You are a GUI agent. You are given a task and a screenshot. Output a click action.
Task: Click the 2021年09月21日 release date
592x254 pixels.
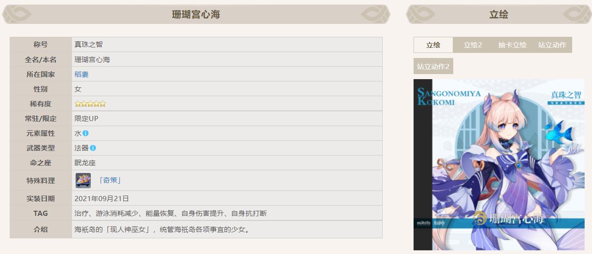click(102, 199)
